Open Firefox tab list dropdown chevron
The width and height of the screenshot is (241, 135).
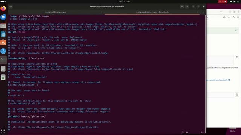(x=221, y=12)
